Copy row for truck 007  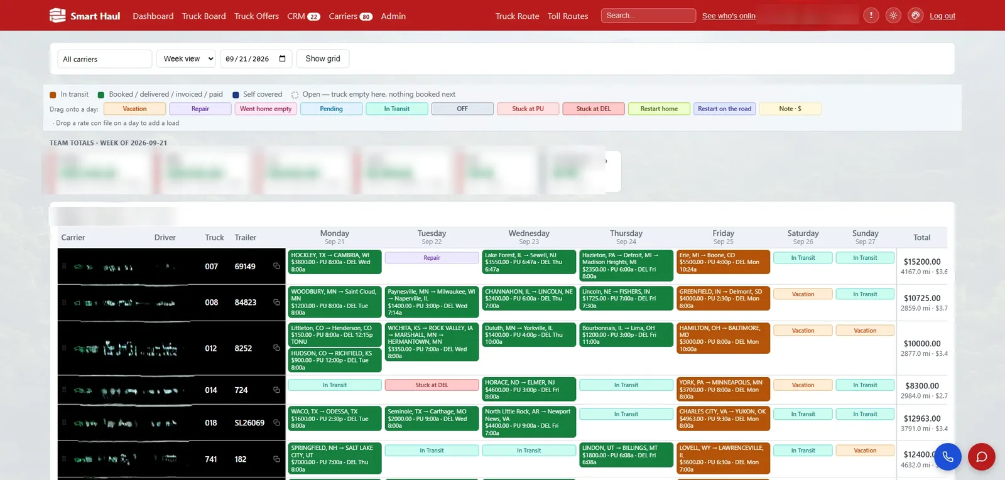pos(276,266)
